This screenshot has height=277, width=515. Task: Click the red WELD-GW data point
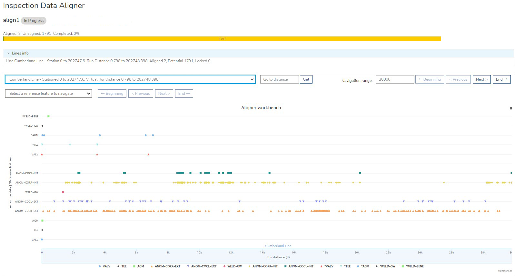pyautogui.click(x=63, y=192)
